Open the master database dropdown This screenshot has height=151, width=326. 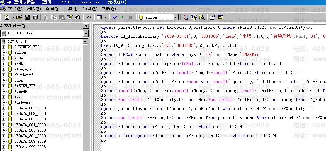click(x=176, y=17)
